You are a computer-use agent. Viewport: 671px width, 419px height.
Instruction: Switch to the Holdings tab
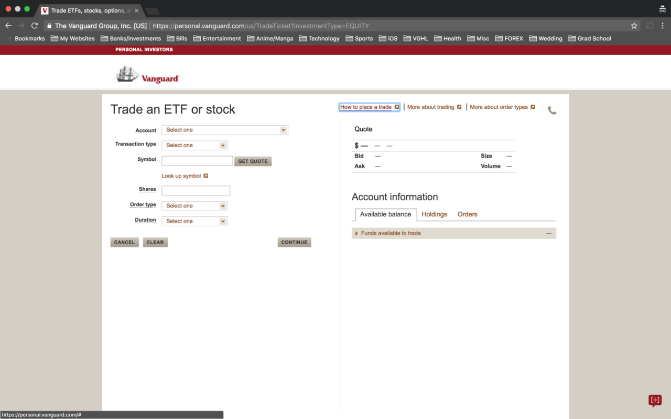tap(434, 214)
